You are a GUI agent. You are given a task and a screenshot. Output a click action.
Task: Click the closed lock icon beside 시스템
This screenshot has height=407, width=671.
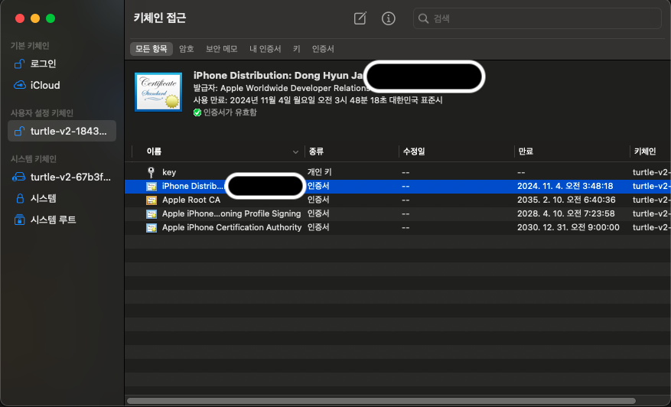pos(20,198)
